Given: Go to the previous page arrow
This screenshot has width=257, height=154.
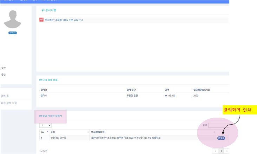Looking at the screenshot, I should pyautogui.click(x=215, y=151).
